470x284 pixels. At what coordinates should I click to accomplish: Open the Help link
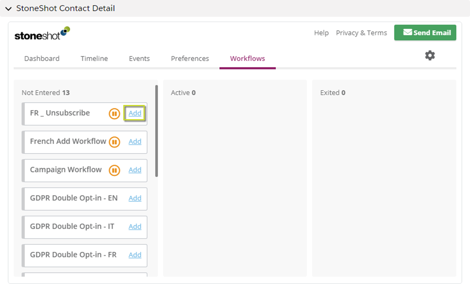click(x=321, y=33)
